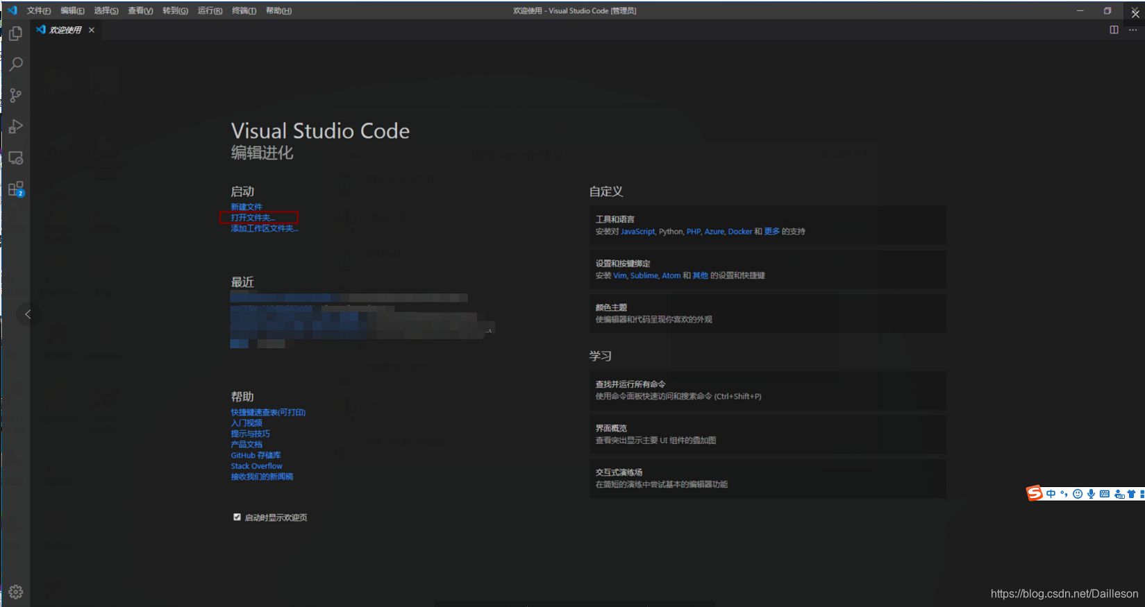This screenshot has height=607, width=1145.
Task: Click 接收我们的新闻稿 link
Action: [262, 477]
